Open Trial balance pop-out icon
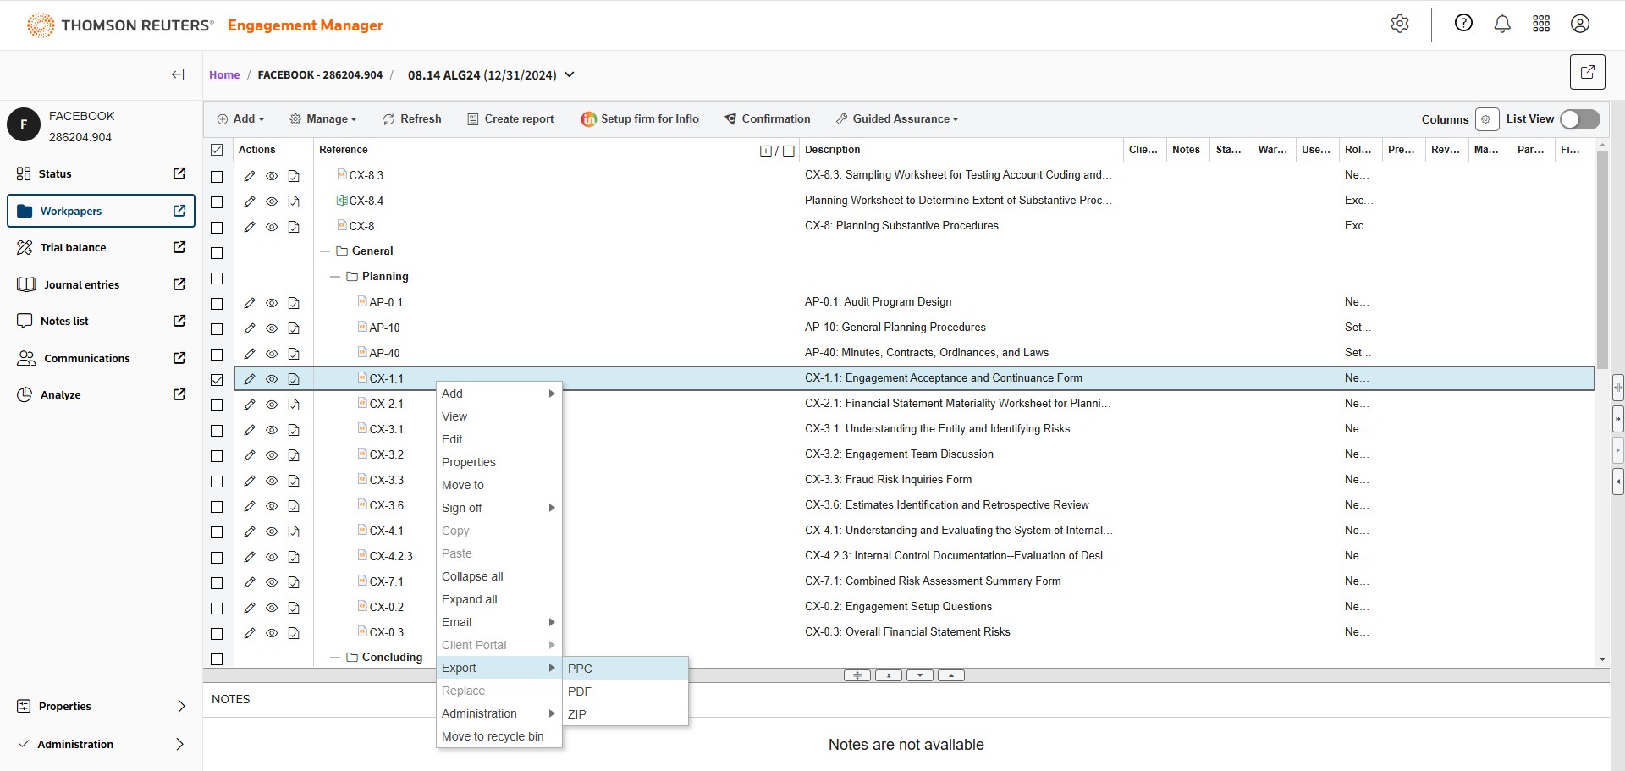The image size is (1625, 771). tap(179, 247)
